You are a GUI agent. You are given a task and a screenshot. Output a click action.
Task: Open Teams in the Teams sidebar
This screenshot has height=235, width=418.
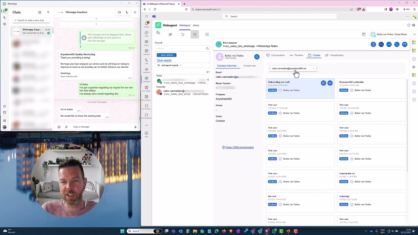(x=147, y=43)
